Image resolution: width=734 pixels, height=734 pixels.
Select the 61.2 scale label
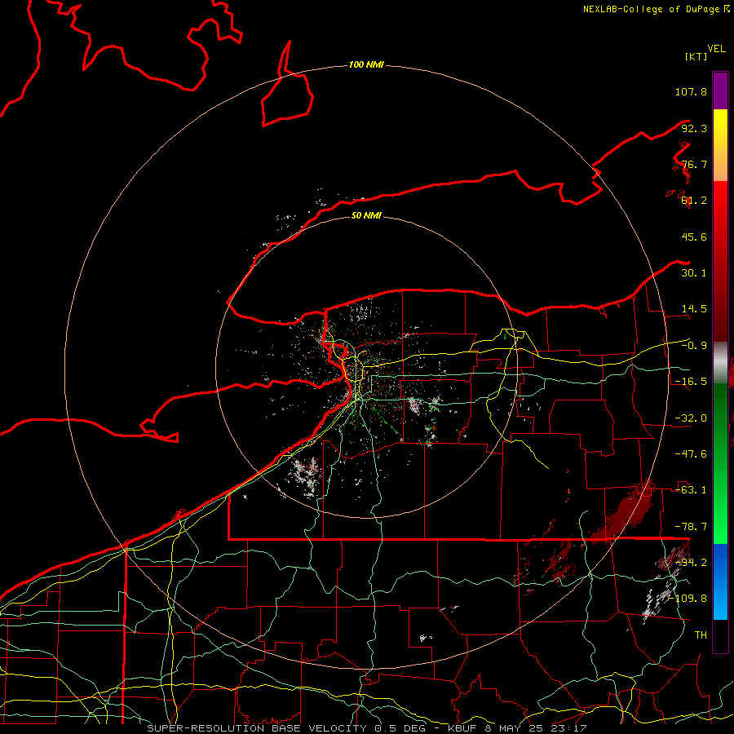[x=694, y=201]
